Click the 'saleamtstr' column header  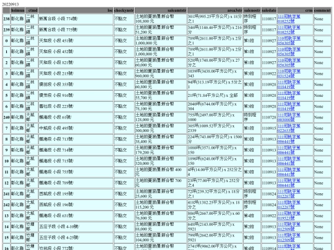pyautogui.click(x=161, y=10)
